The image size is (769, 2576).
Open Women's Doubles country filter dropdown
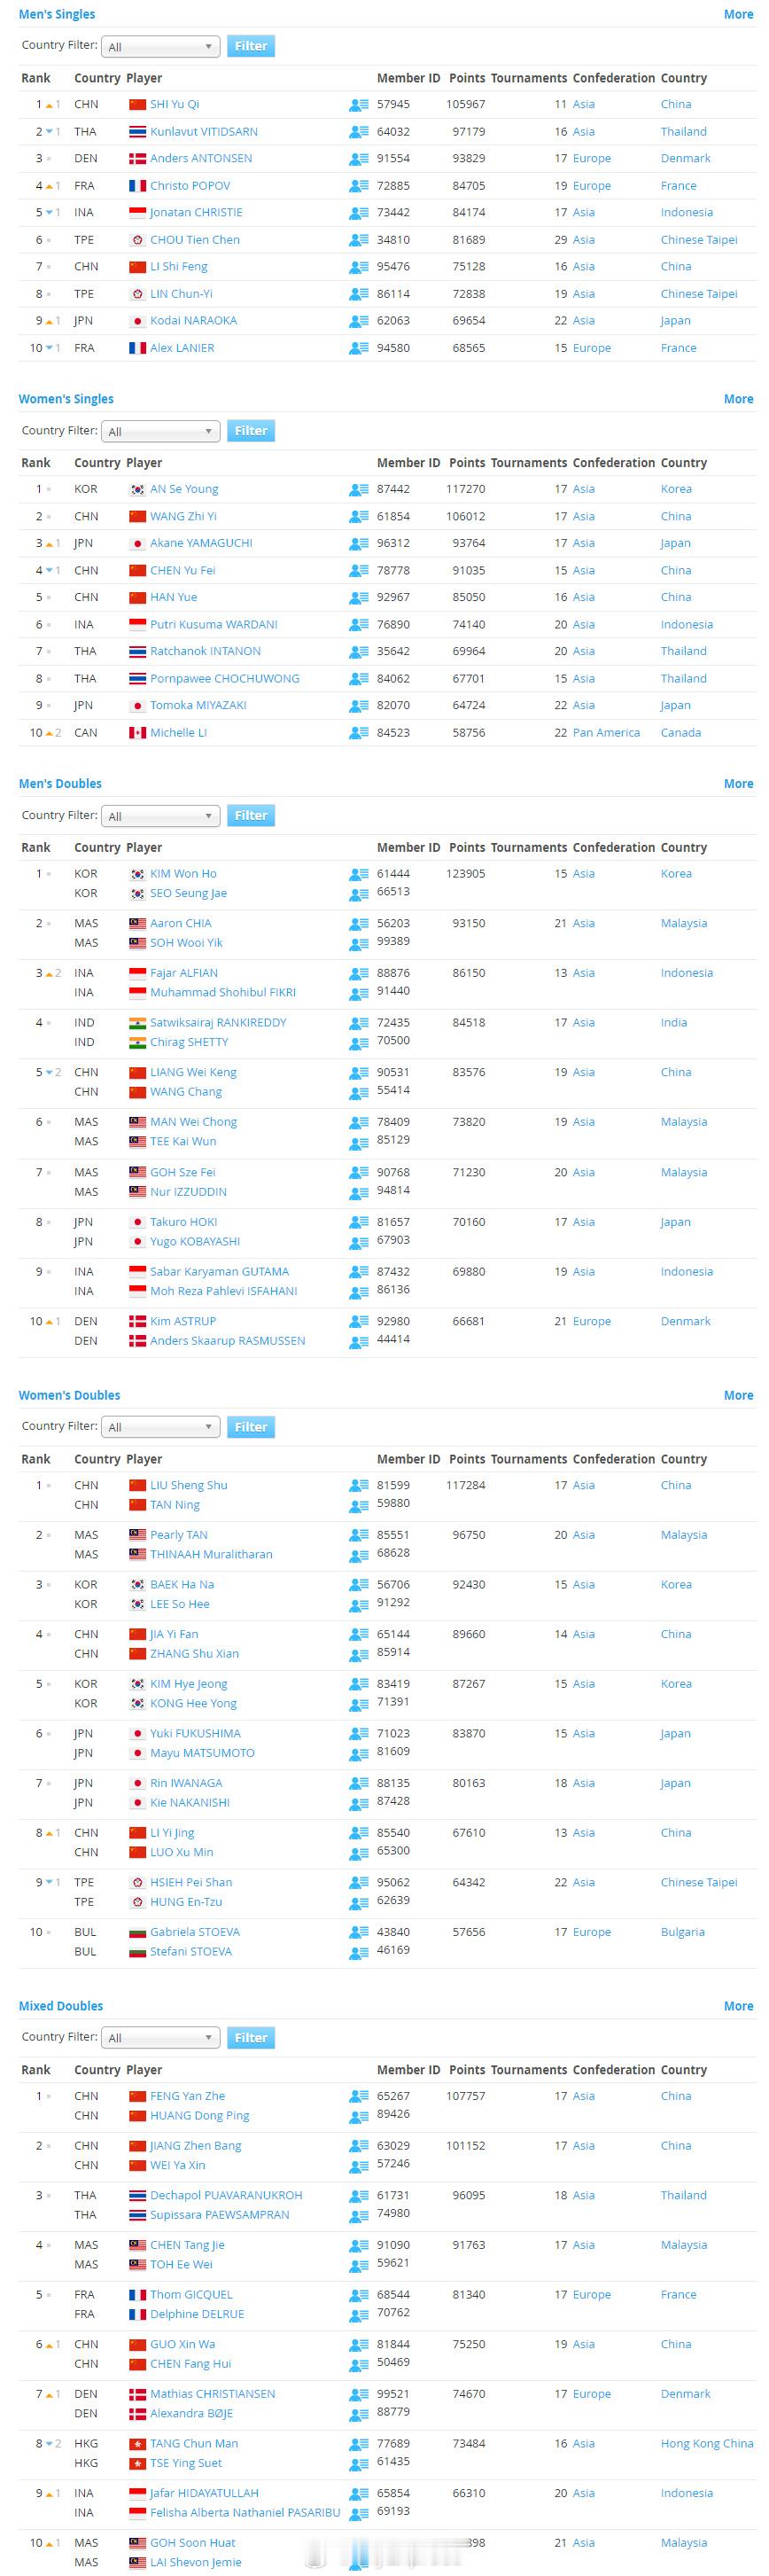(x=160, y=1427)
